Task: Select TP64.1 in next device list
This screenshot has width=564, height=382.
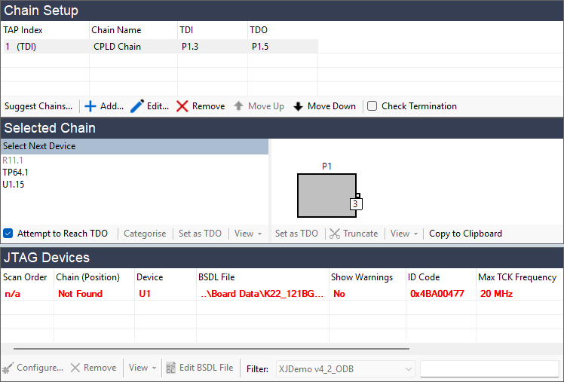Action: coord(15,172)
